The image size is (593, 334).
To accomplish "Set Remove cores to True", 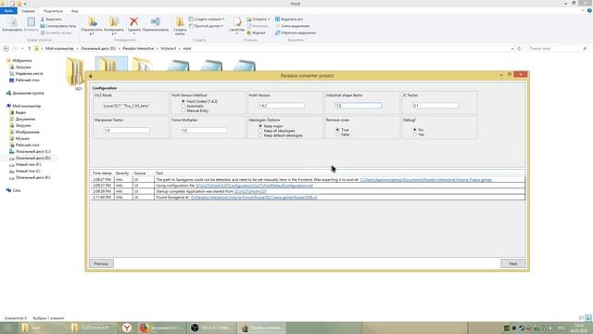I will click(x=337, y=130).
